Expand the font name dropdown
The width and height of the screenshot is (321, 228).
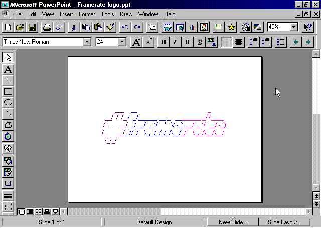(x=87, y=42)
